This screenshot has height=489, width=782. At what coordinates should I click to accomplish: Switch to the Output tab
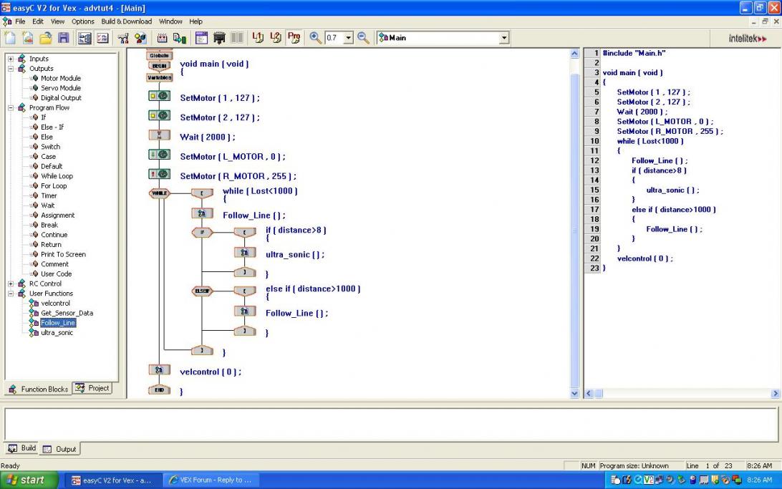pos(59,449)
